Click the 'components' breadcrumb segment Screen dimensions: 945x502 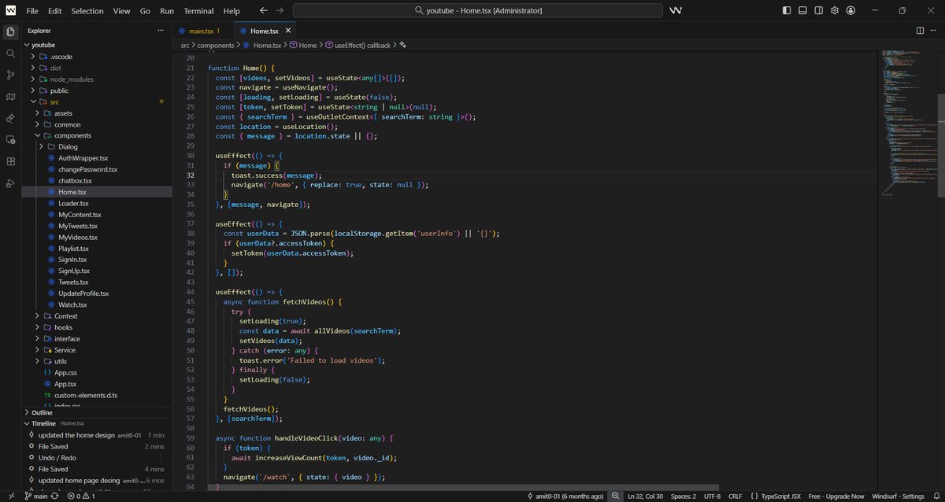216,46
